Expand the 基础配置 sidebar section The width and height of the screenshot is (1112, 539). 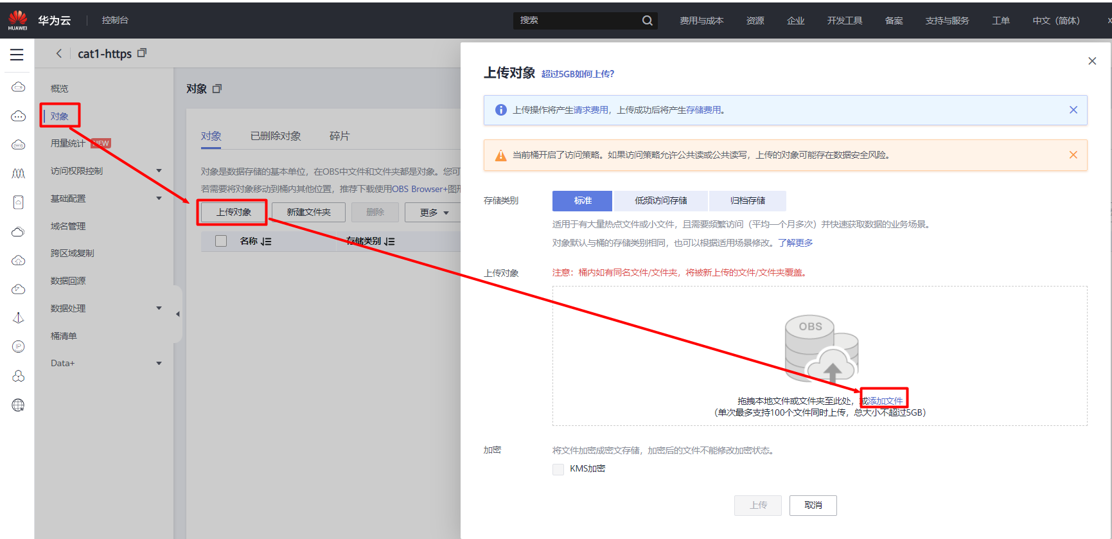coord(159,199)
